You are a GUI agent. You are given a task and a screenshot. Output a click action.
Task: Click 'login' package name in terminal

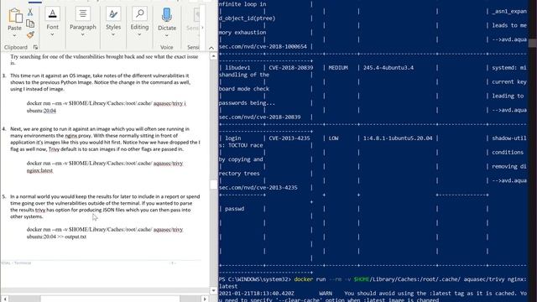pyautogui.click(x=233, y=138)
